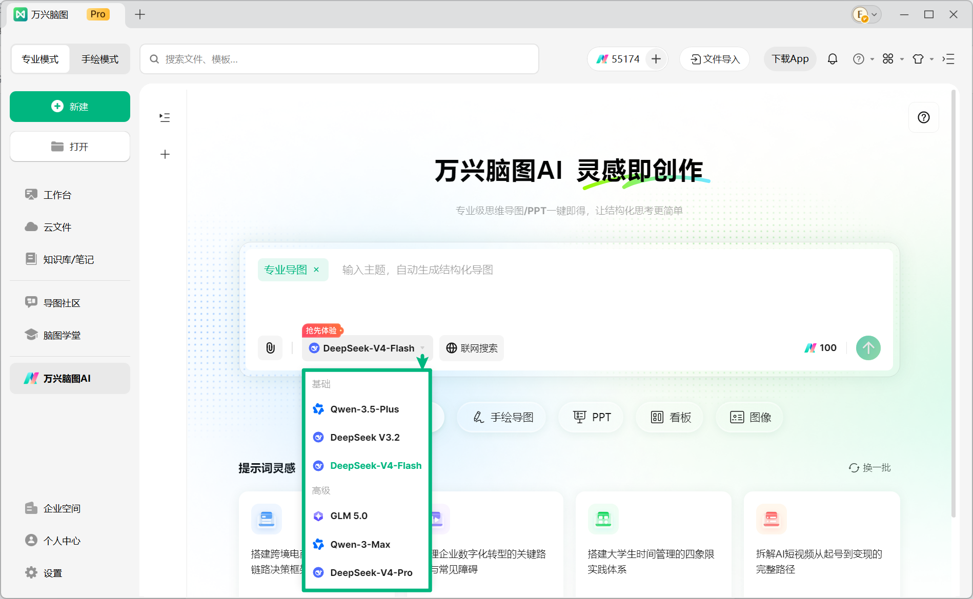Screen dimensions: 973x599
Task: Open the 搭建跨境电商 prompt card
Action: tap(272, 544)
